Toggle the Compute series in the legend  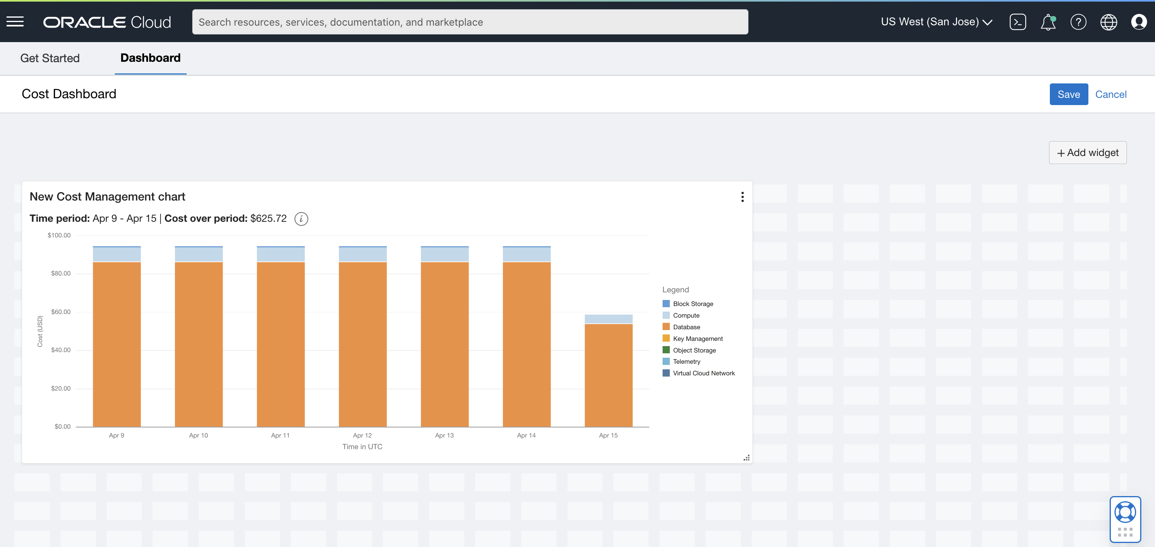coord(685,315)
